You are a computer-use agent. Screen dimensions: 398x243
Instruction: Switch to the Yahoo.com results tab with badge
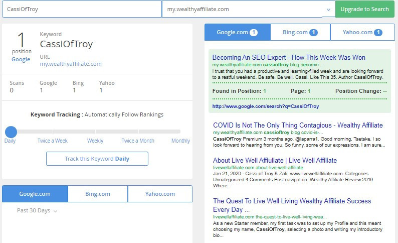click(x=362, y=32)
